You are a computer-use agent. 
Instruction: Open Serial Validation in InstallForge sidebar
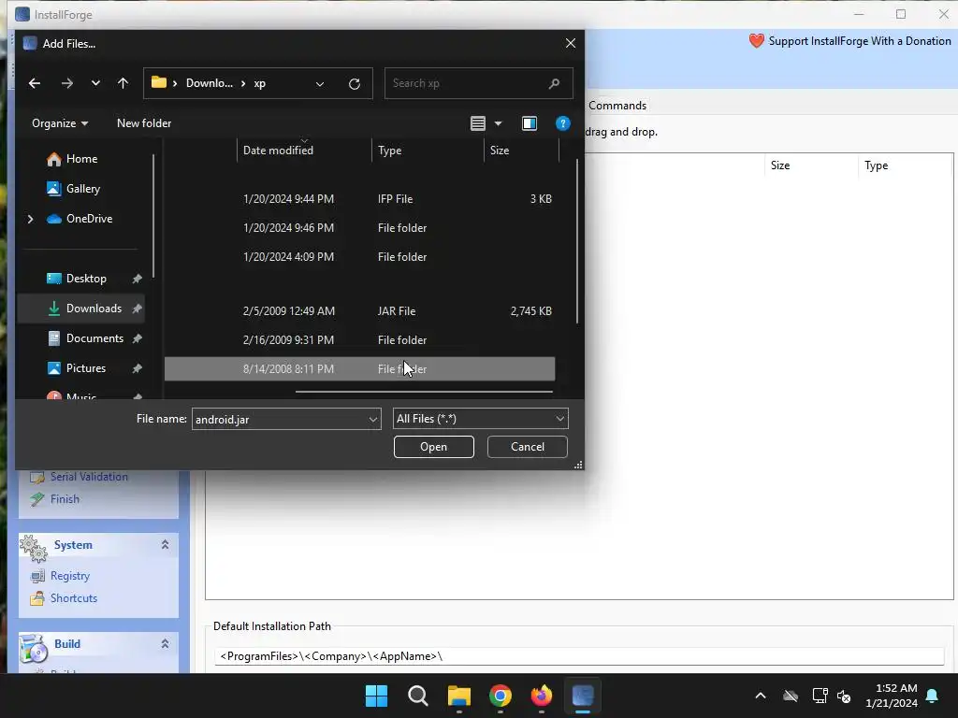pyautogui.click(x=89, y=477)
